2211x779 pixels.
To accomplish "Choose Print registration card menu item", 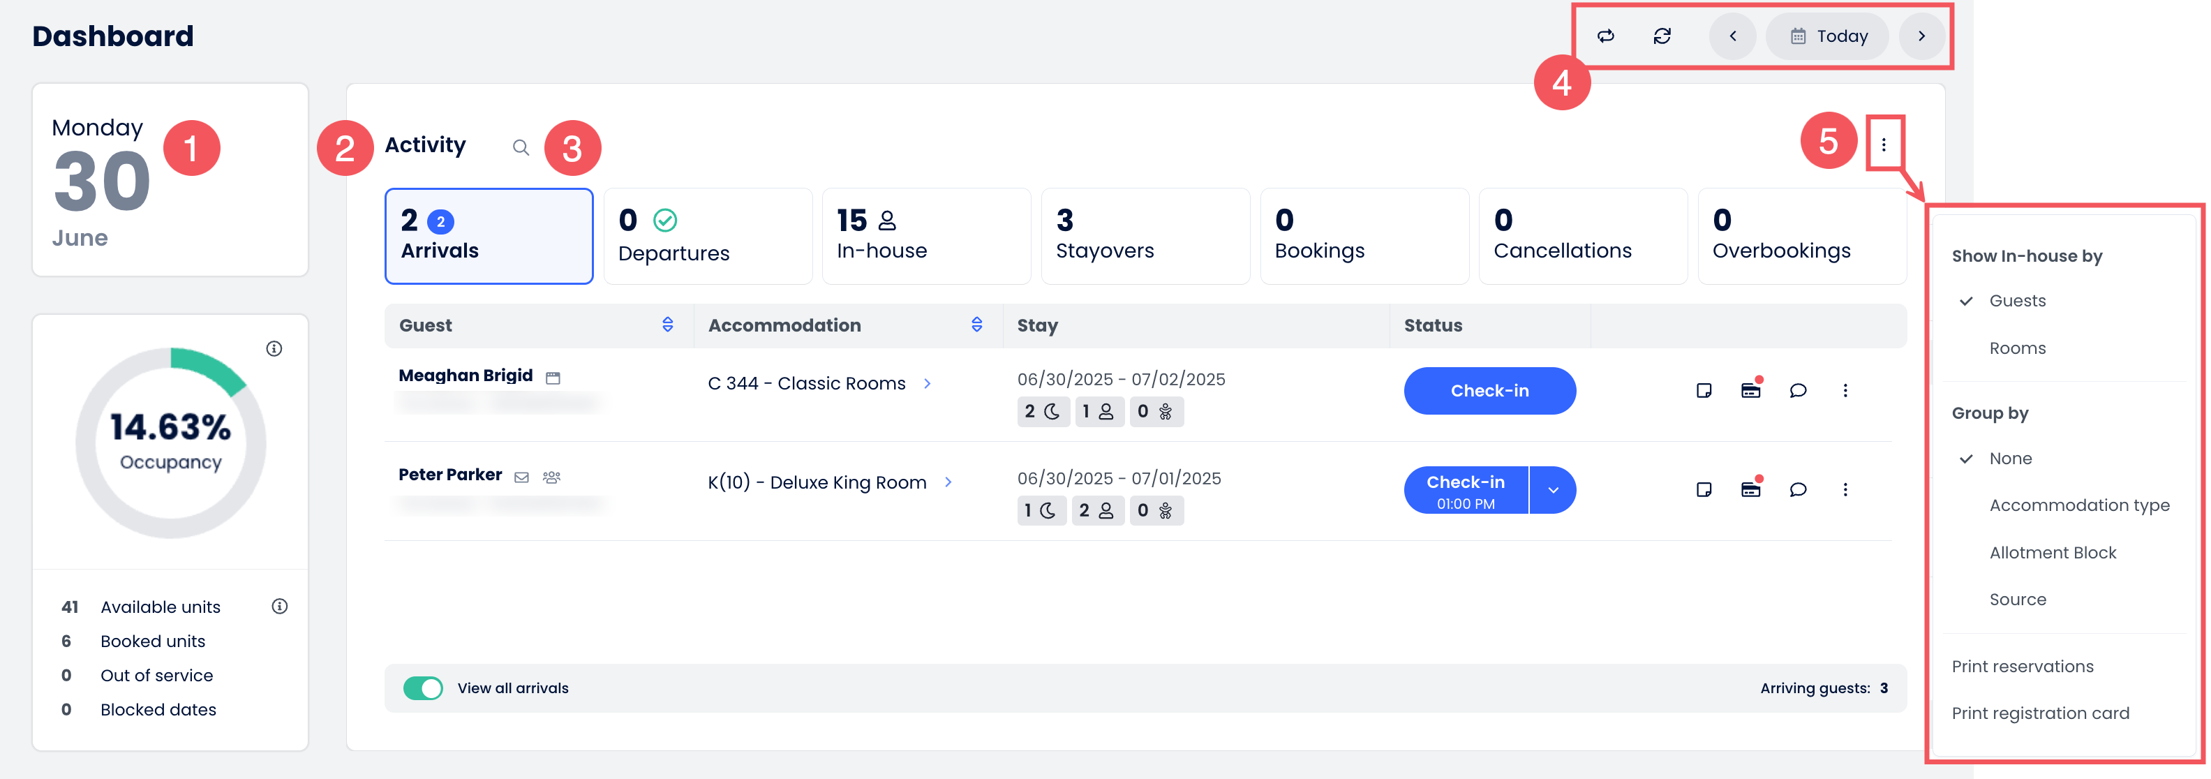I will tap(2039, 713).
